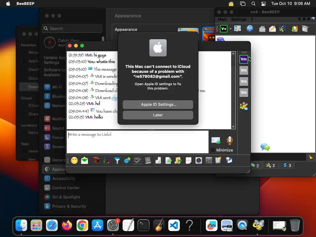Open Spotlight search in menu bar
This screenshot has height=237, width=316.
253,4
